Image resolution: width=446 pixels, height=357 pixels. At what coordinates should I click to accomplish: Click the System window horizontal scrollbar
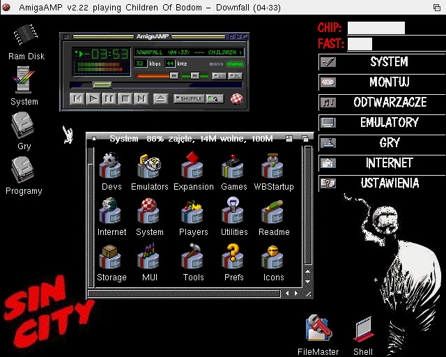click(x=184, y=294)
